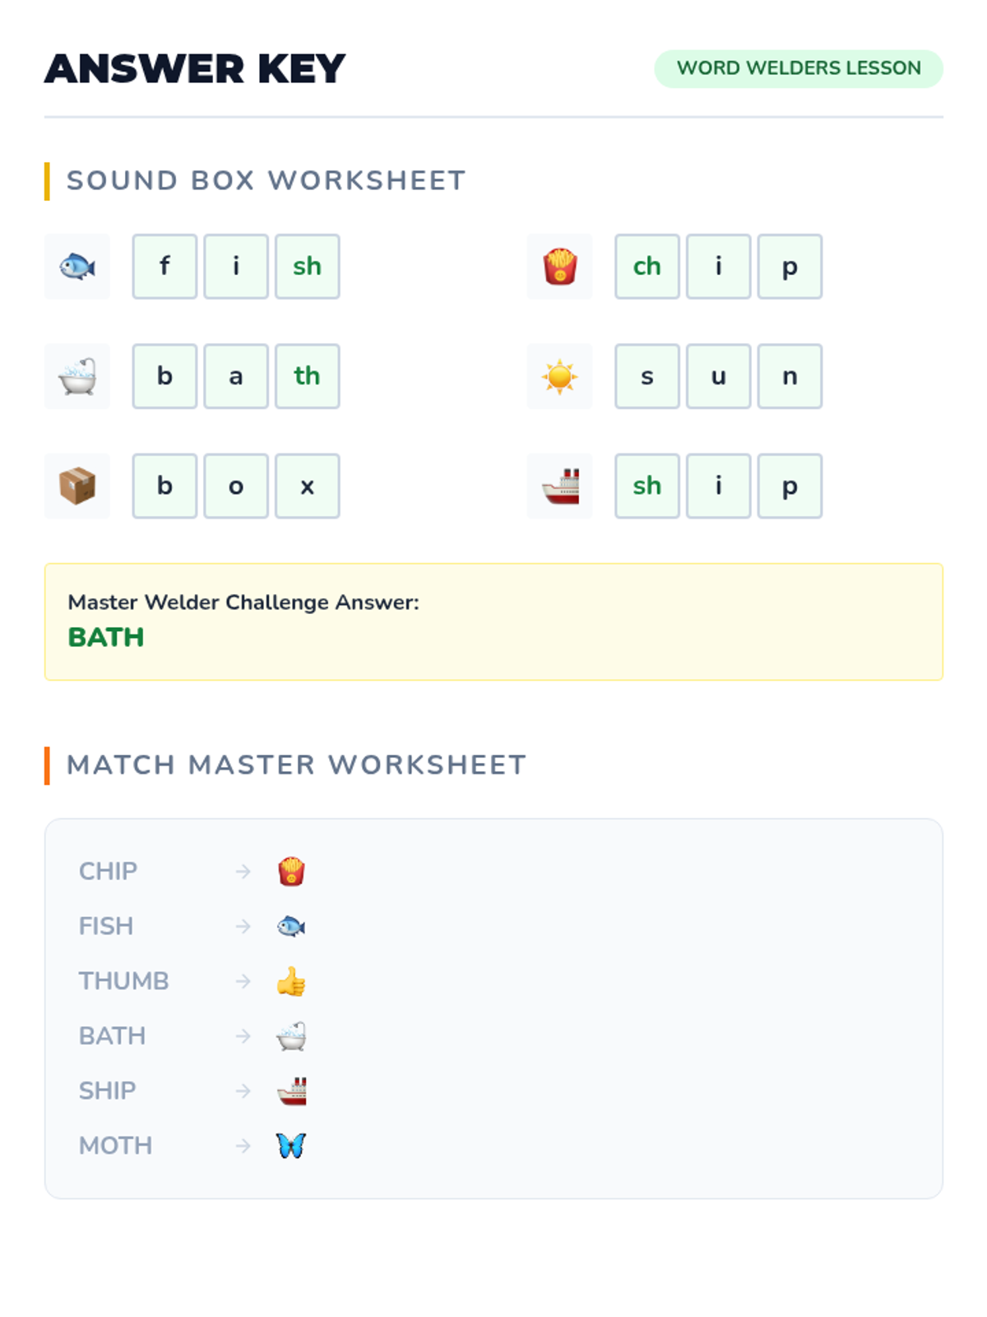Select the 'ch' sound box in chip

point(647,267)
